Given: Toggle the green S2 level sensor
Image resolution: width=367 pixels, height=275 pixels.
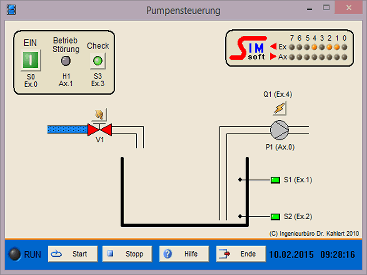Looking at the screenshot, I should click(x=275, y=216).
